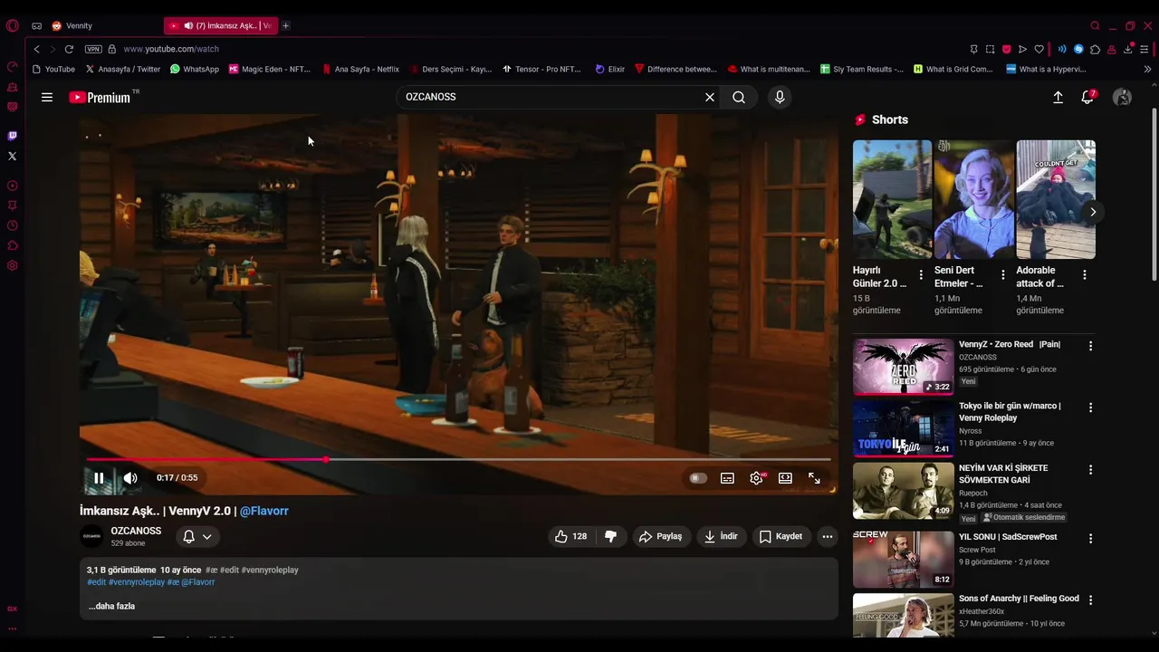Image resolution: width=1159 pixels, height=652 pixels.
Task: Pause the video with the pause button
Action: (x=99, y=478)
